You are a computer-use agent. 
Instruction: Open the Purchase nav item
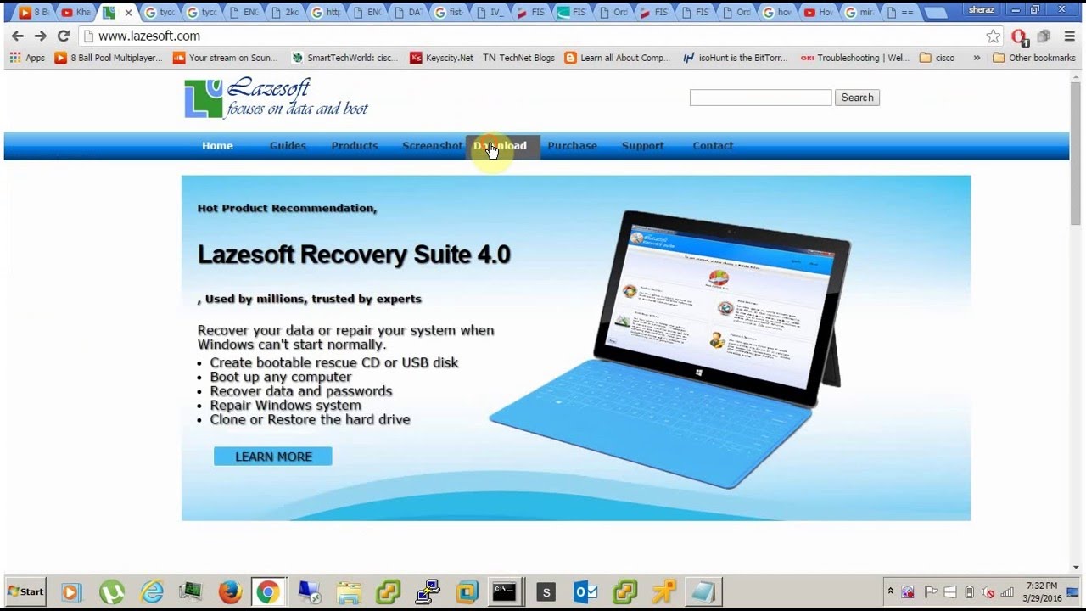click(x=572, y=146)
